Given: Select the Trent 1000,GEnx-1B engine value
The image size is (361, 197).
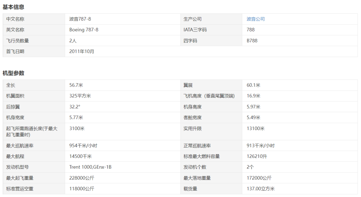Looking at the screenshot, I should coord(91,167).
